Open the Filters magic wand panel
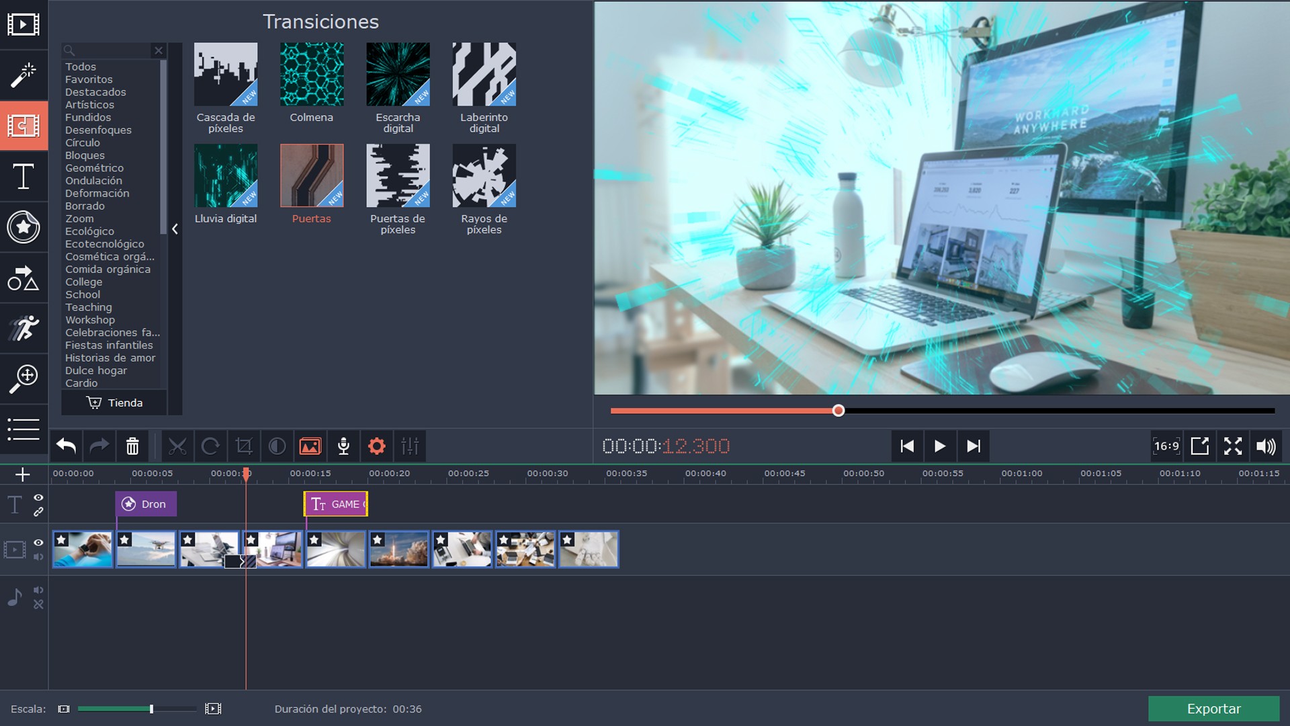Image resolution: width=1290 pixels, height=726 pixels. [x=24, y=75]
